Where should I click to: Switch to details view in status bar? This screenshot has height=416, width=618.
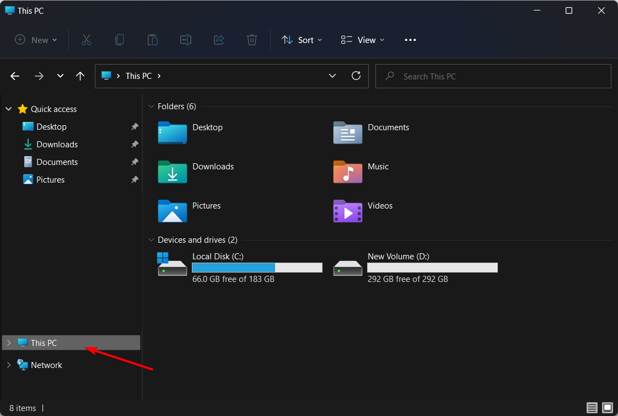(592, 407)
